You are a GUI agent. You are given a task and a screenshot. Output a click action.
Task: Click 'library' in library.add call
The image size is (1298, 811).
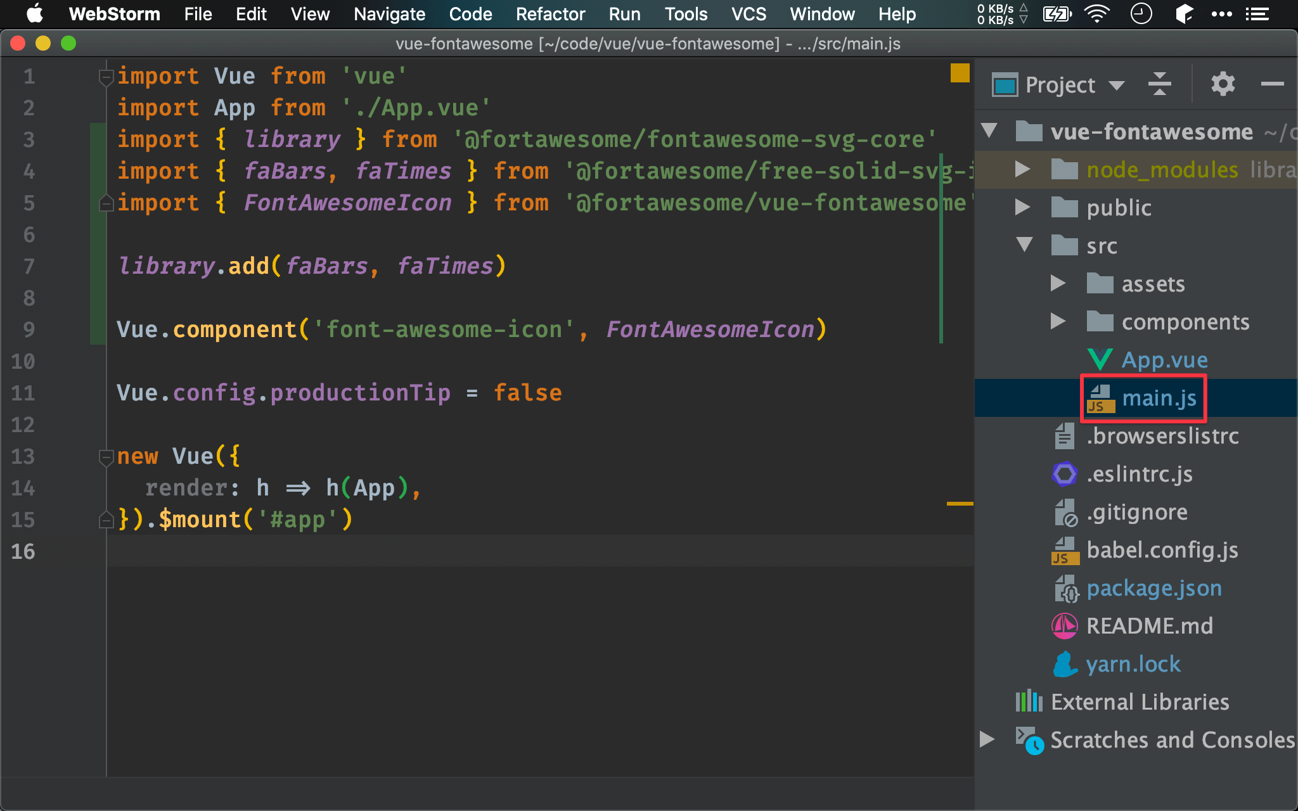(x=167, y=266)
